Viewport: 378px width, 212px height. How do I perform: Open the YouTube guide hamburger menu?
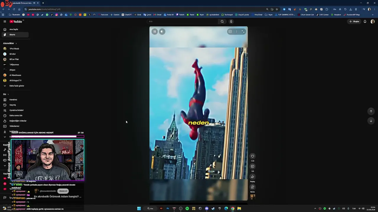(x=5, y=21)
